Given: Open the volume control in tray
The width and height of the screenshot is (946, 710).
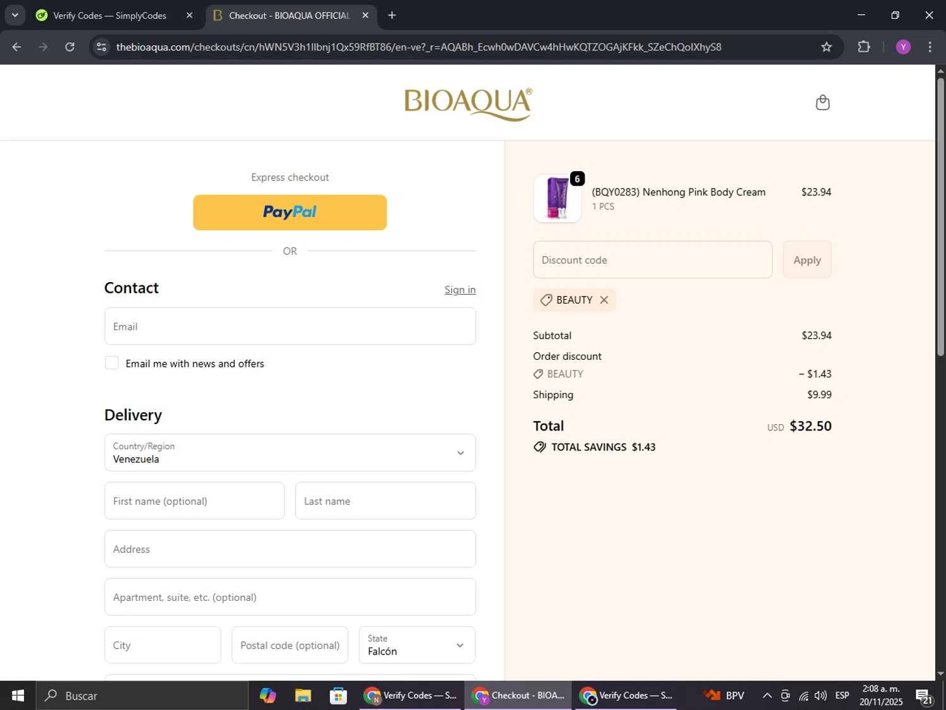Looking at the screenshot, I should coord(820,695).
